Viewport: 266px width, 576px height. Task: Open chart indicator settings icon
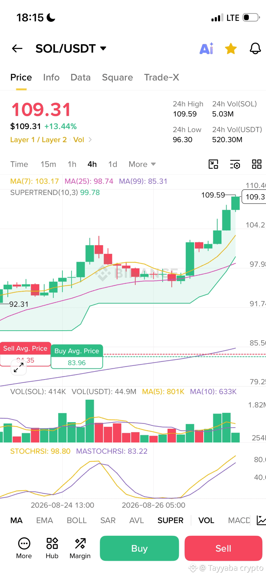(235, 164)
